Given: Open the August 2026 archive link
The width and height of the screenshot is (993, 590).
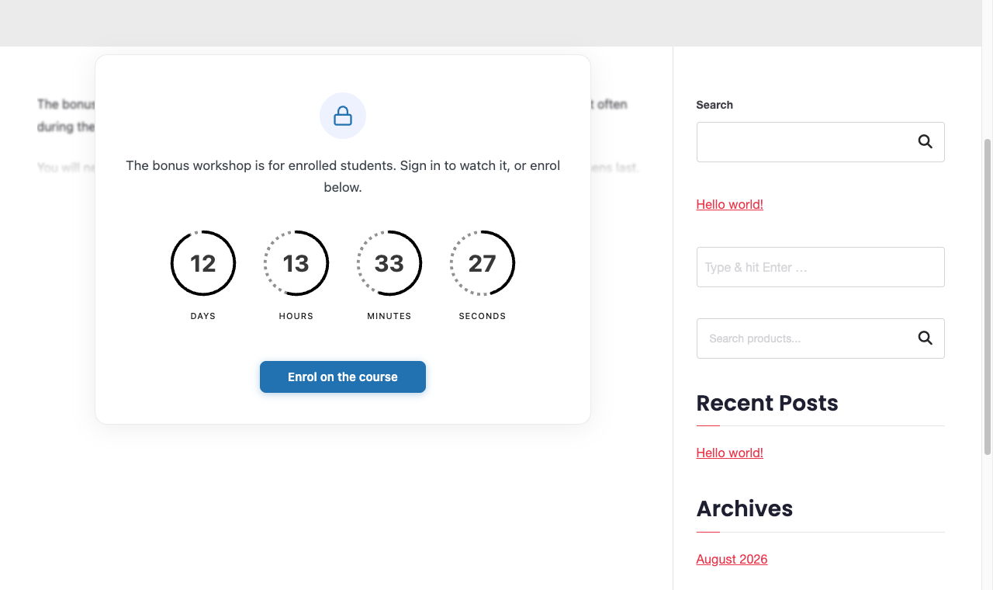Looking at the screenshot, I should (x=732, y=559).
